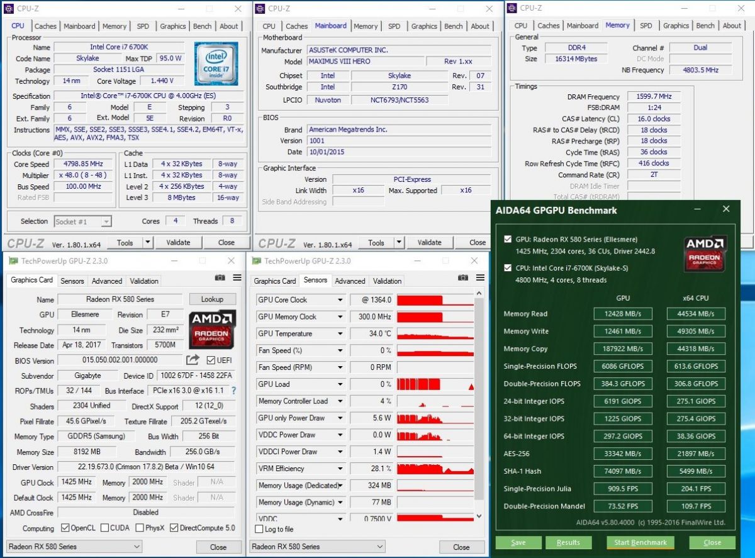Toggle the PhysX checkbox
The width and height of the screenshot is (755, 558).
click(x=140, y=528)
